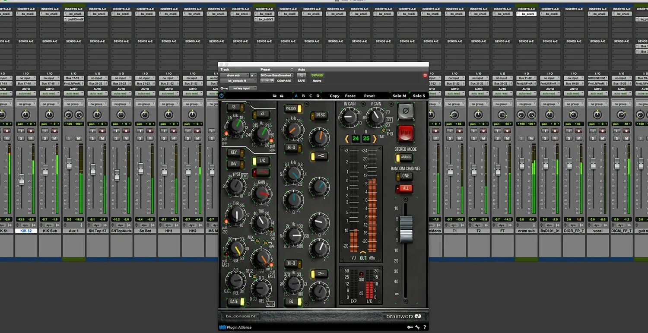Click the SAFE button
Screen dimensions: 648x333
301,81
